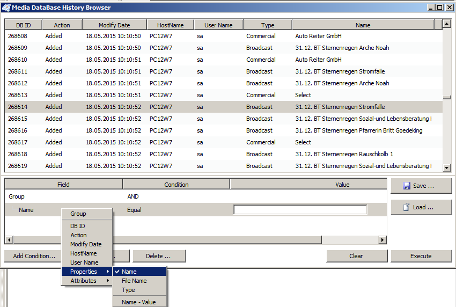Click the Value input field for Name

(x=300, y=209)
